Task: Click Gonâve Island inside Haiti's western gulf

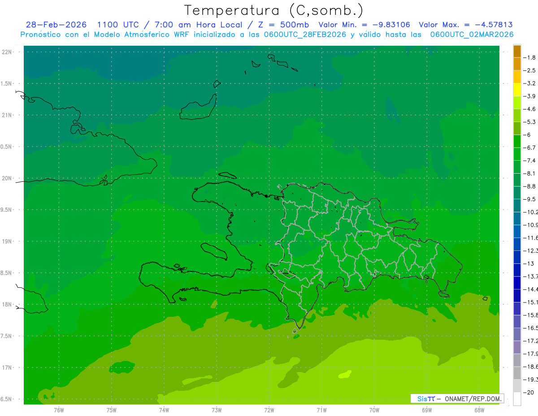Action: (215, 251)
